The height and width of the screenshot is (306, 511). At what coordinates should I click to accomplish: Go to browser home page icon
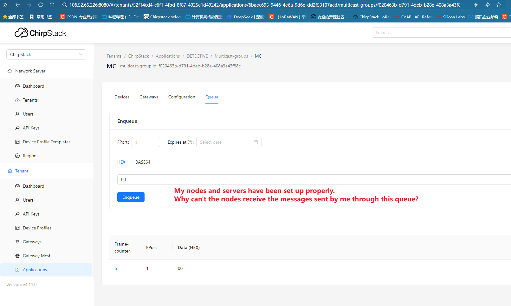click(52, 5)
